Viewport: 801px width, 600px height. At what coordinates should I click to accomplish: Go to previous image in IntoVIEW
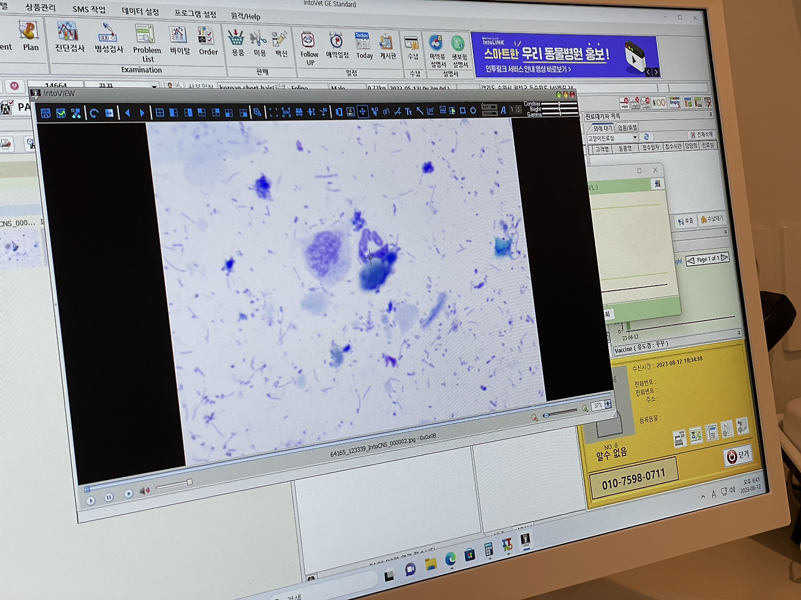(128, 113)
